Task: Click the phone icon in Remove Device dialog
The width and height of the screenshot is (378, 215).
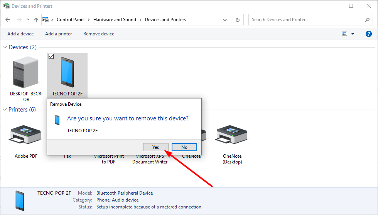Action: (x=57, y=120)
